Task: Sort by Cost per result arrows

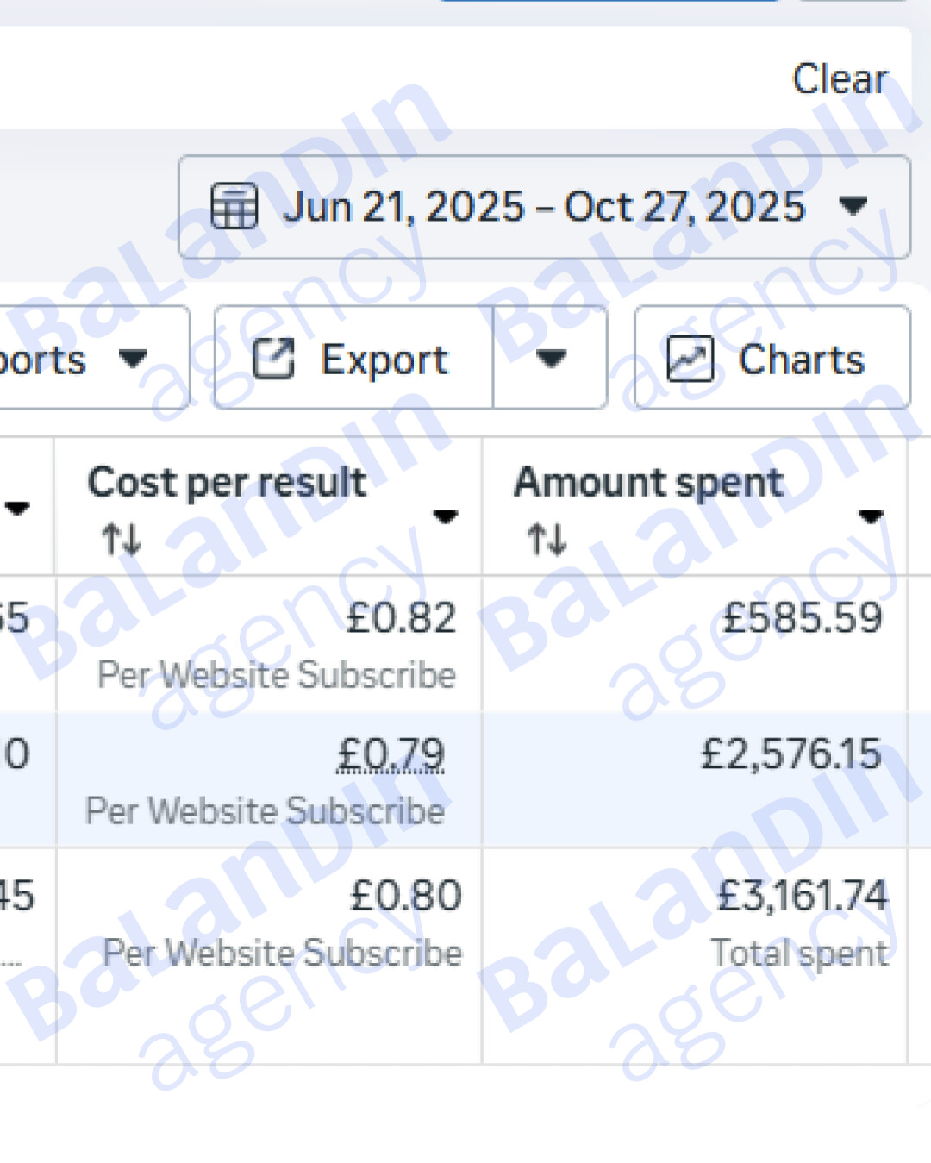Action: click(121, 540)
